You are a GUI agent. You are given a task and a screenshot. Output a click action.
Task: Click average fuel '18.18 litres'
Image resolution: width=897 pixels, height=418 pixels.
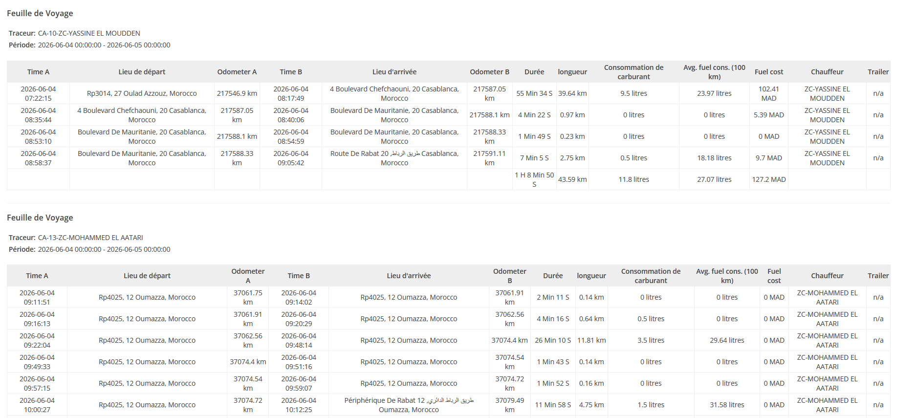tap(714, 158)
